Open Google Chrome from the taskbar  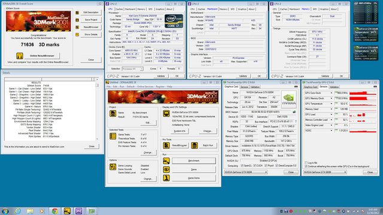54,211
